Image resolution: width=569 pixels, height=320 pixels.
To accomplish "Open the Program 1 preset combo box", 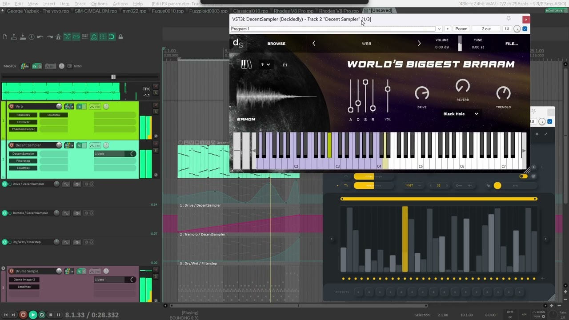I will pos(336,29).
